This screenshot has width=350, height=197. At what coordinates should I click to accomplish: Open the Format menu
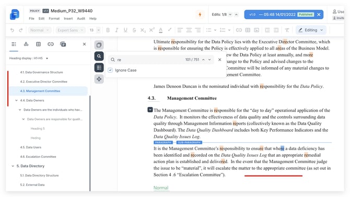(x=54, y=18)
